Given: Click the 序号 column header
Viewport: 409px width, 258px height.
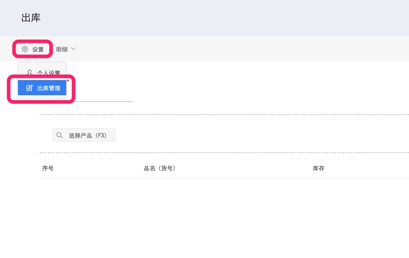Looking at the screenshot, I should click(x=48, y=169).
